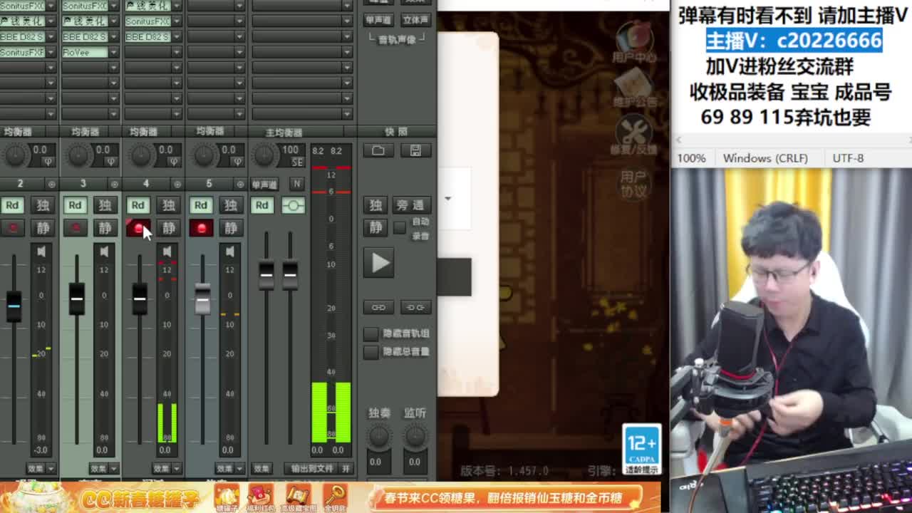This screenshot has width=912, height=513.
Task: Click the 输出到文件 button
Action: point(312,468)
